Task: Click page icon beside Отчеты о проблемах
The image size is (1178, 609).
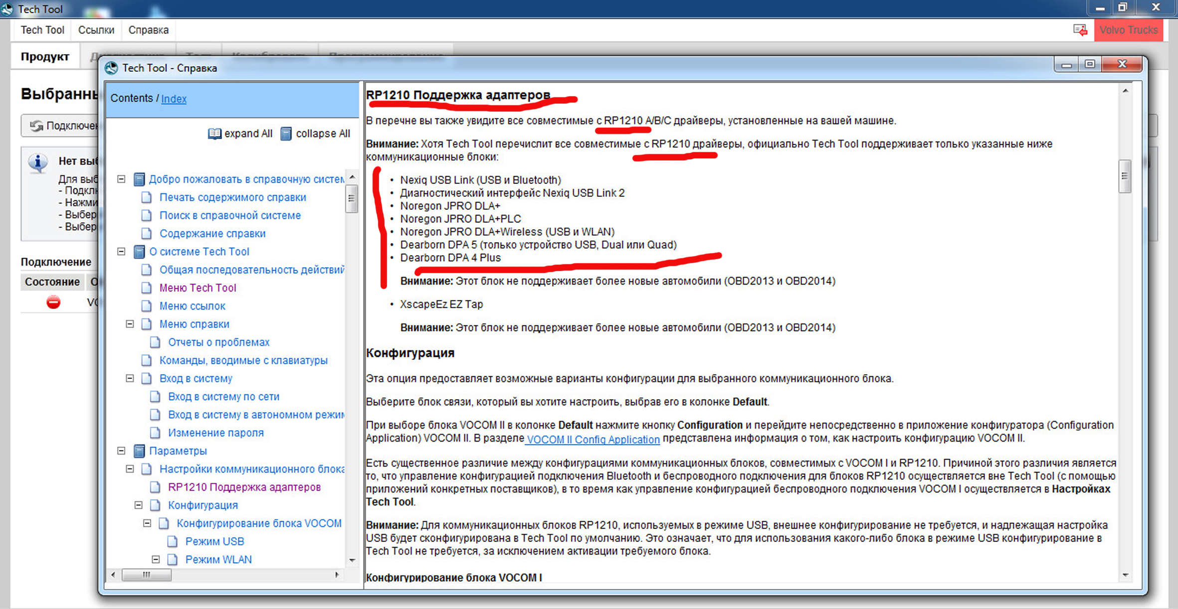Action: click(155, 342)
